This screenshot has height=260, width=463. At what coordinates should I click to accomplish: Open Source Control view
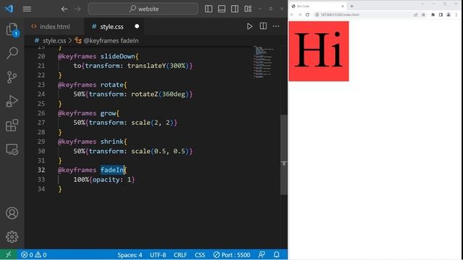pyautogui.click(x=12, y=77)
